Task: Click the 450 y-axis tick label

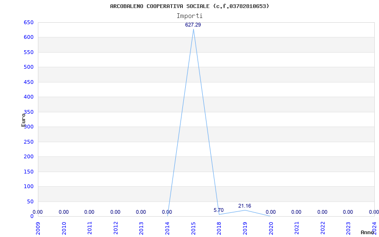Action: click(x=28, y=82)
